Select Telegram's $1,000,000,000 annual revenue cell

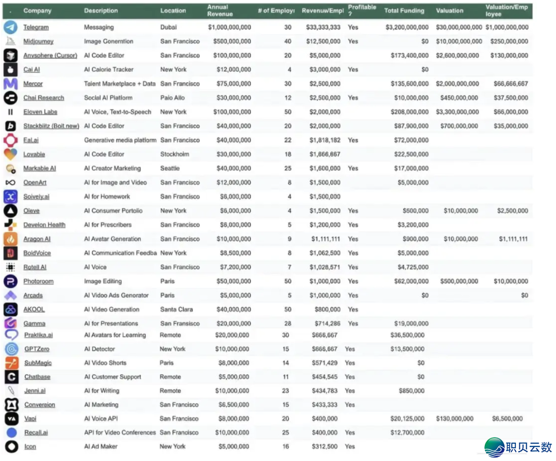(230, 27)
